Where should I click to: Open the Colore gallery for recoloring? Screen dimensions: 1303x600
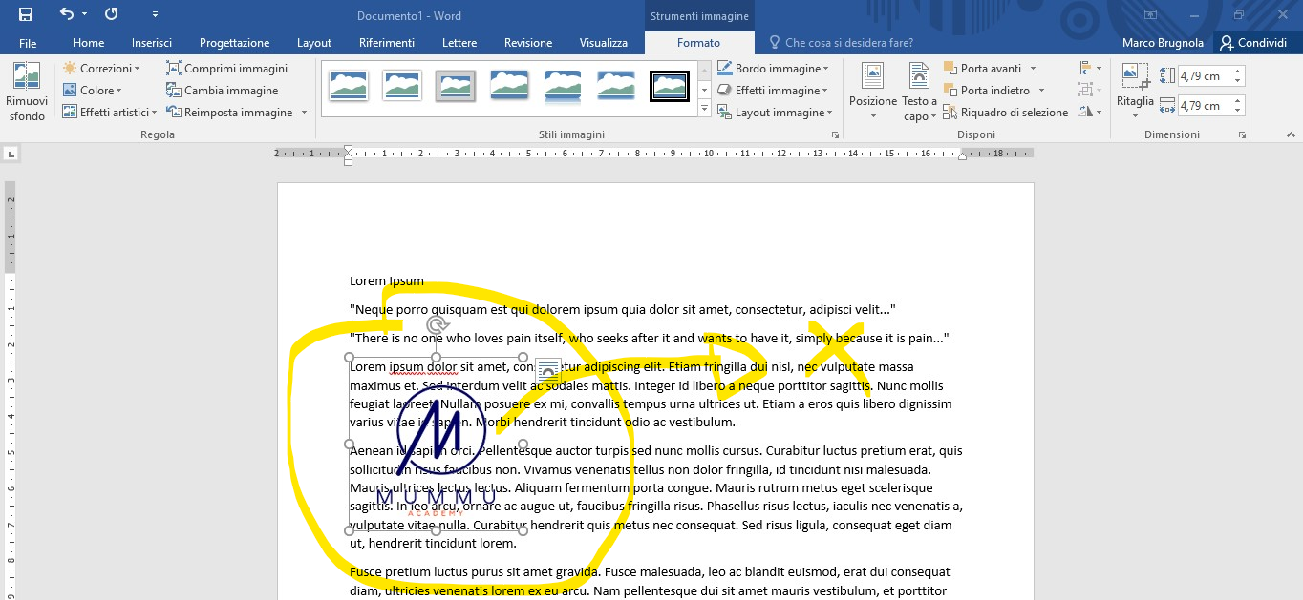(x=94, y=90)
